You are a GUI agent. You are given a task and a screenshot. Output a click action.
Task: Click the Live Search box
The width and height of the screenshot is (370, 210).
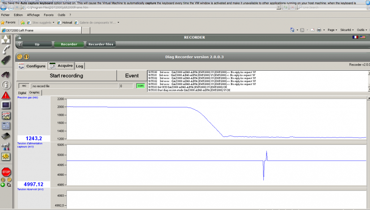coord(332,7)
